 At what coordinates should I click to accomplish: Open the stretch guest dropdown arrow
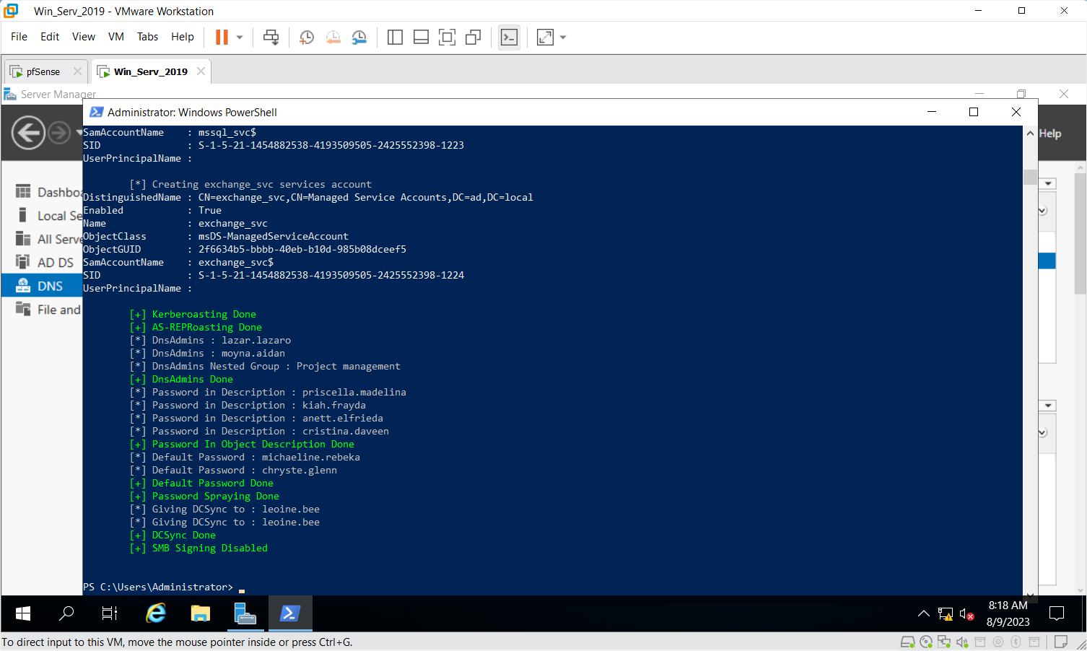[563, 37]
